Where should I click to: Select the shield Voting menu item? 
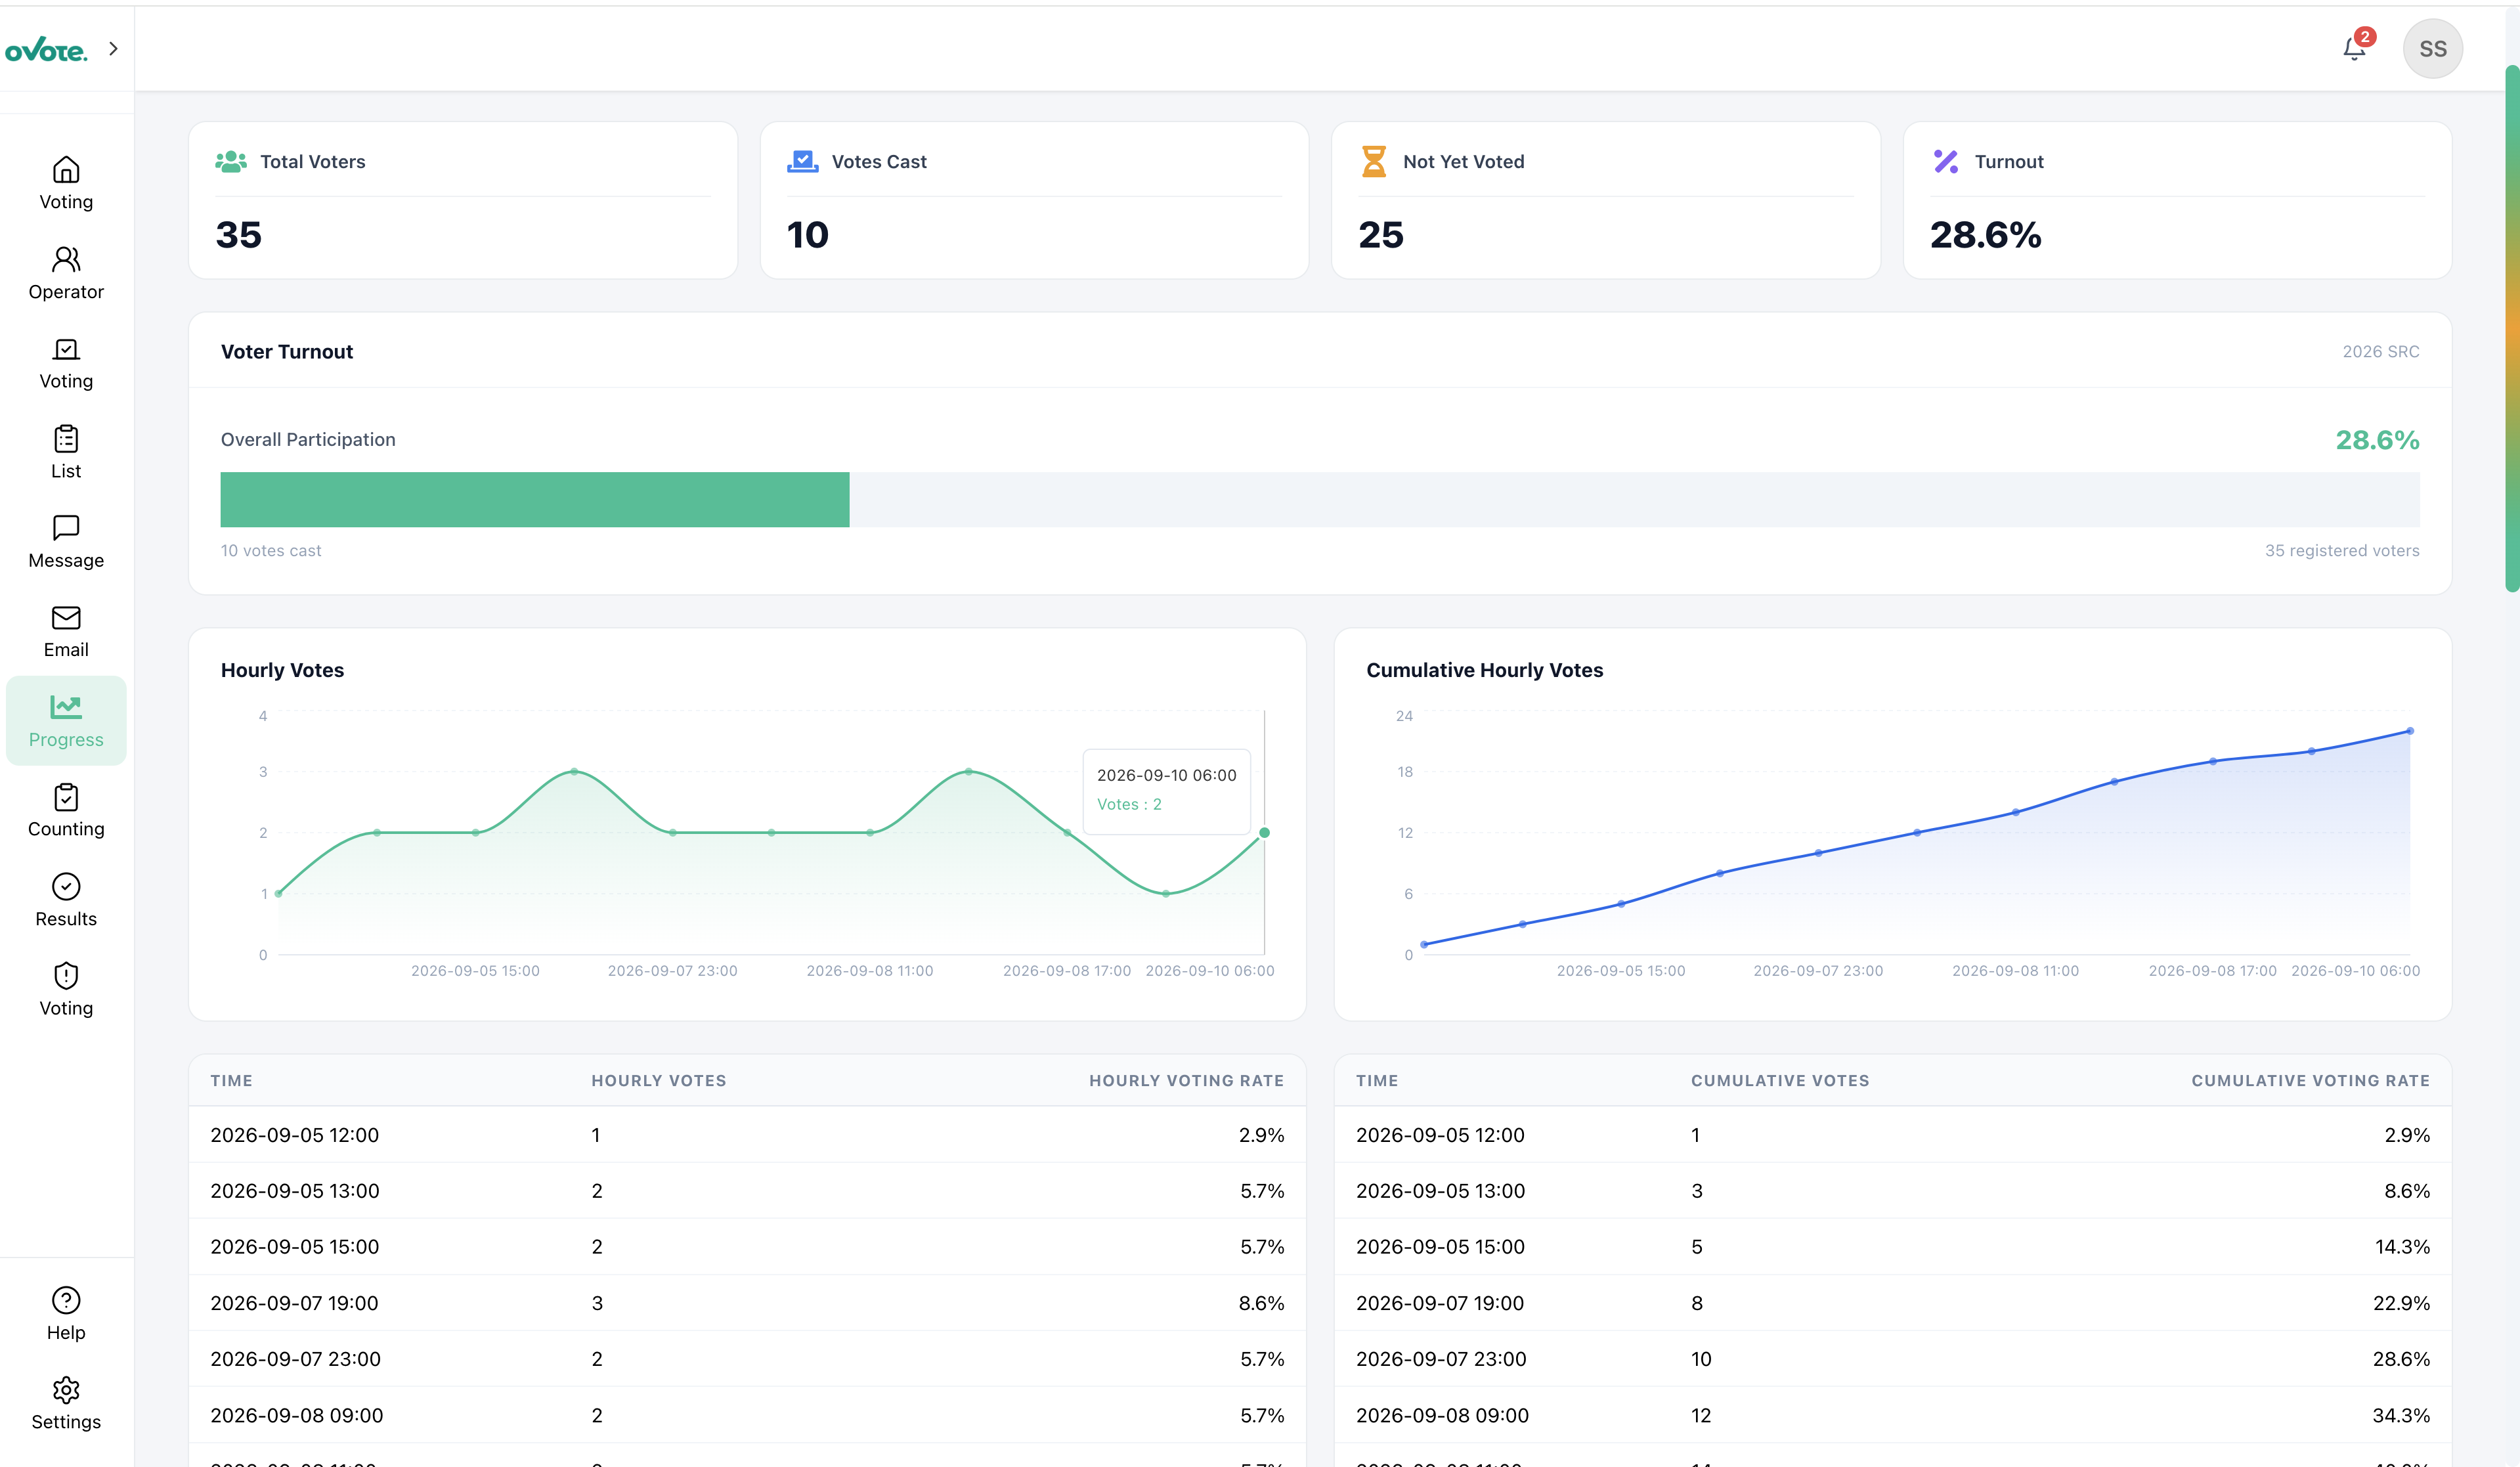tap(66, 990)
